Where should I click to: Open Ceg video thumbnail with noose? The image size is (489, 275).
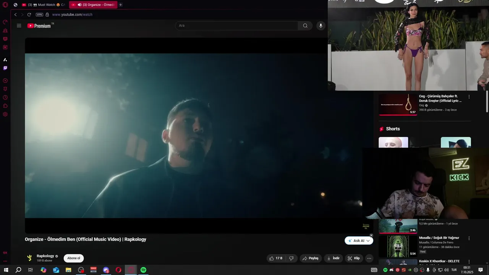tap(398, 104)
